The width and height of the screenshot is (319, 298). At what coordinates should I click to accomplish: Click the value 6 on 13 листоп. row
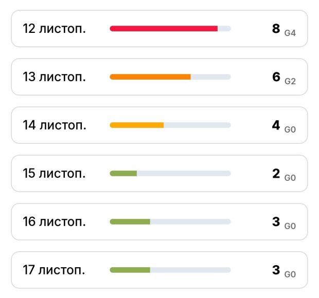(276, 77)
